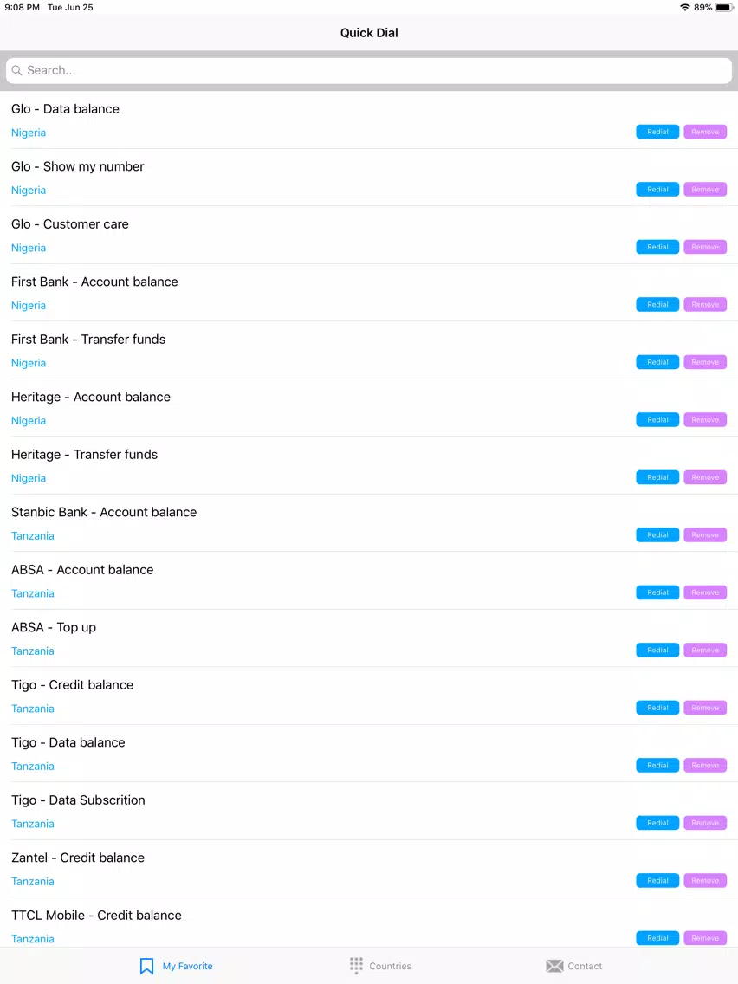This screenshot has width=738, height=984.
Task: Redial Glo - Data balance
Action: [x=657, y=132]
